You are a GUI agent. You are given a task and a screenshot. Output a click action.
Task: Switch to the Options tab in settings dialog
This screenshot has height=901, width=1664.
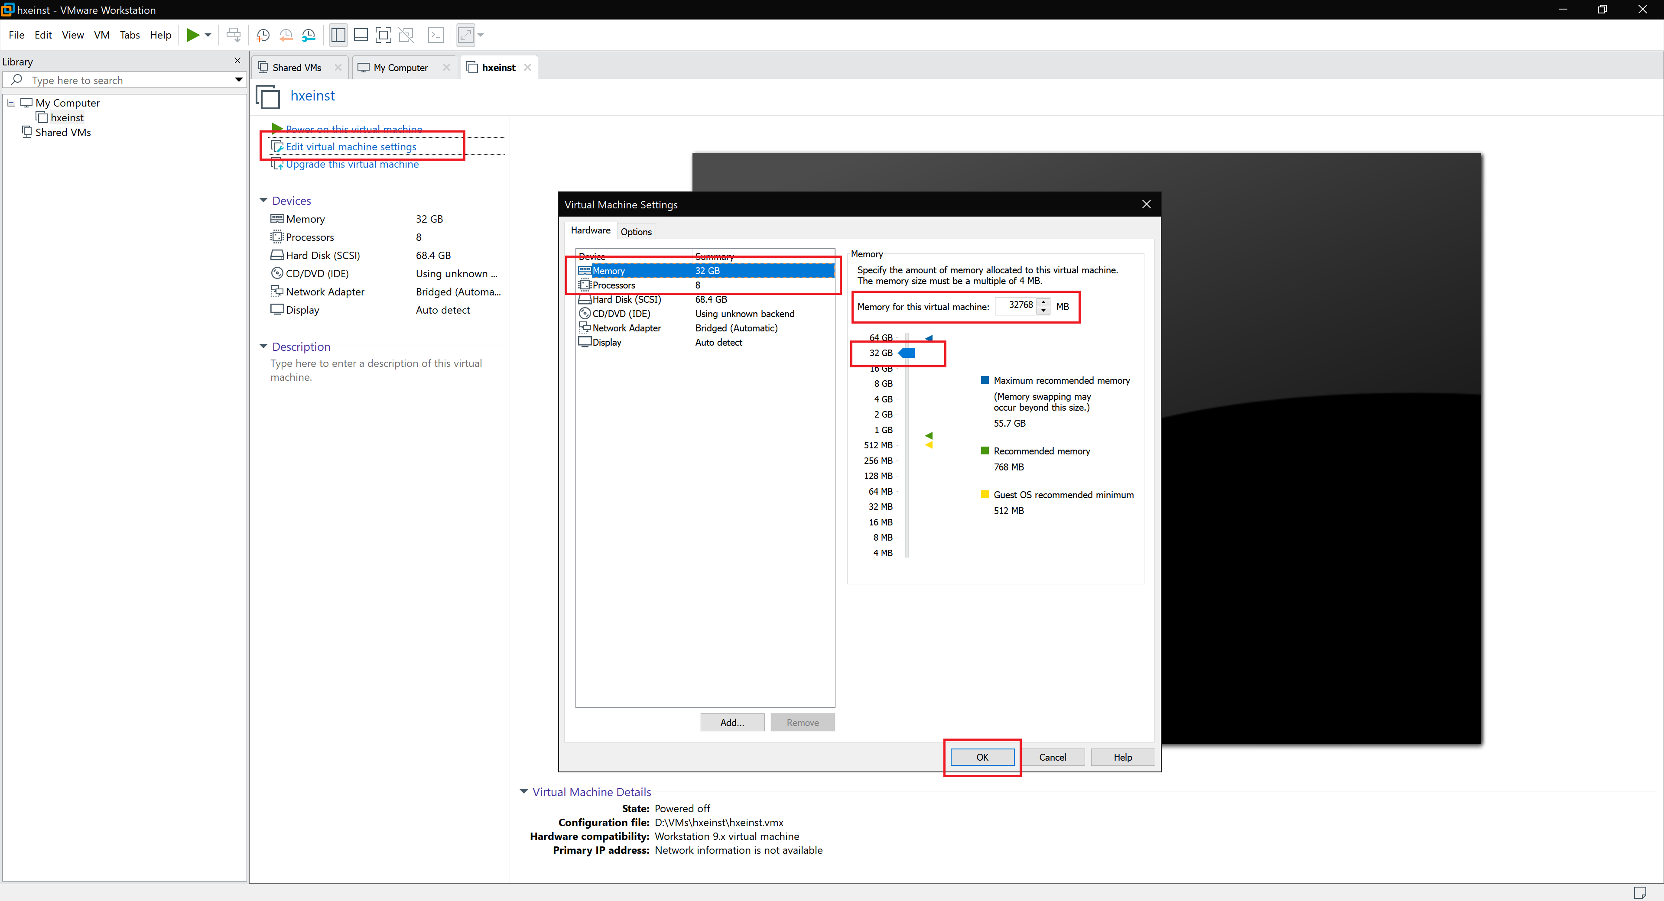coord(636,232)
